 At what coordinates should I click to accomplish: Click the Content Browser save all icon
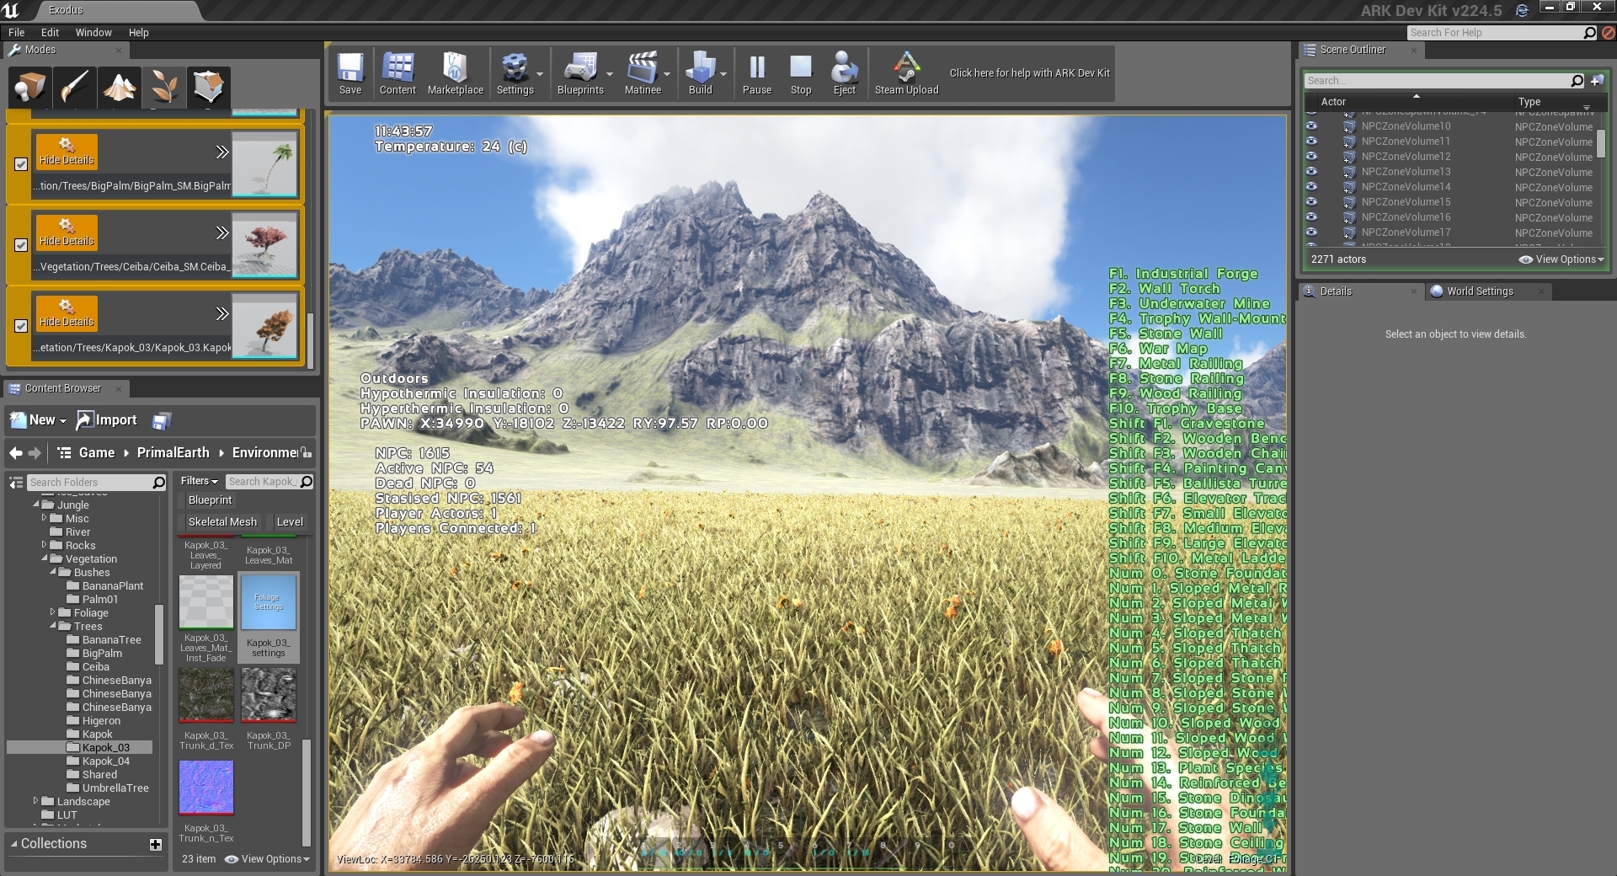pos(161,420)
